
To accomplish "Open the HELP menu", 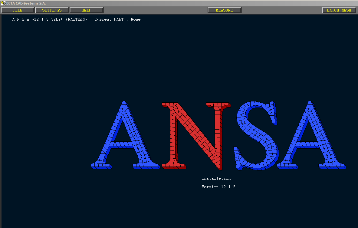I will click(x=86, y=10).
